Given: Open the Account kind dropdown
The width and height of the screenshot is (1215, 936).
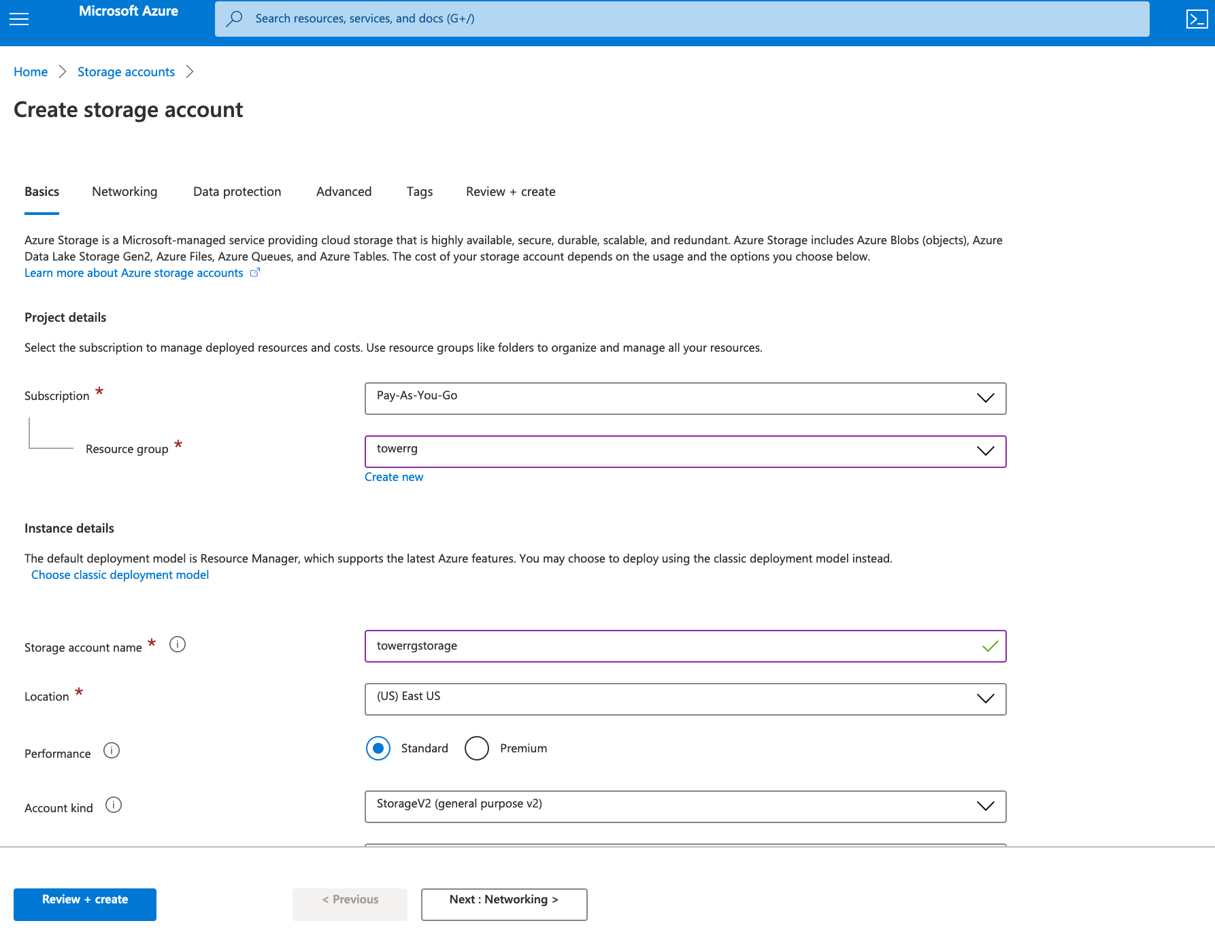Looking at the screenshot, I should tap(685, 806).
